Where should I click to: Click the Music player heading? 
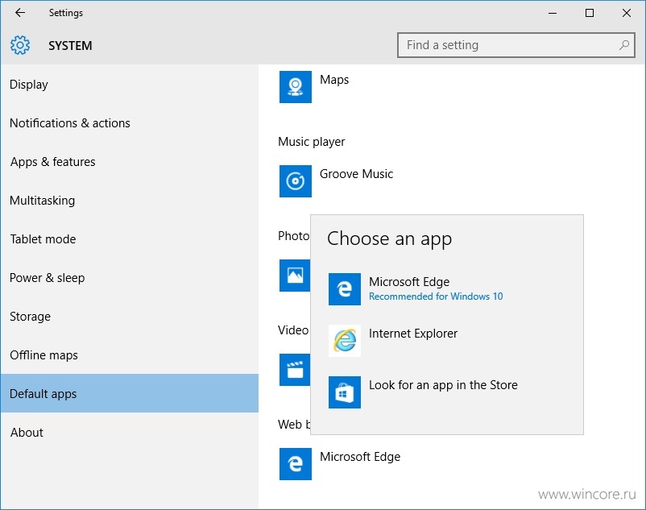click(312, 142)
